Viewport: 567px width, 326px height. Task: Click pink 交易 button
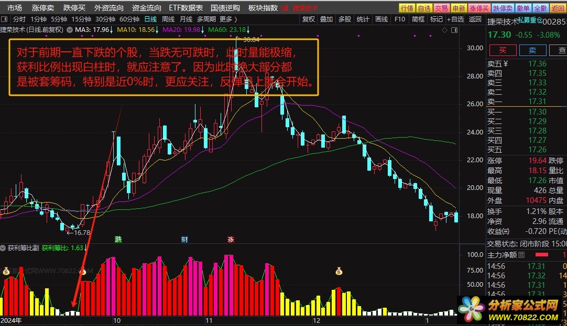tap(441, 8)
